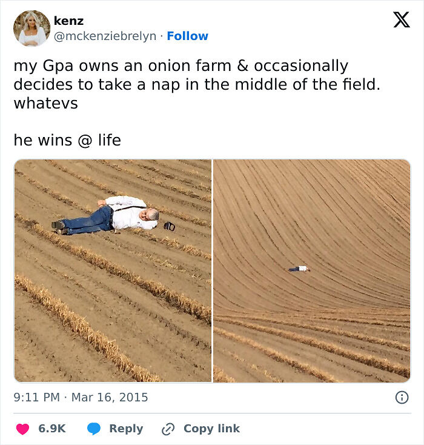Click the 6.9K likes count

[x=52, y=429]
